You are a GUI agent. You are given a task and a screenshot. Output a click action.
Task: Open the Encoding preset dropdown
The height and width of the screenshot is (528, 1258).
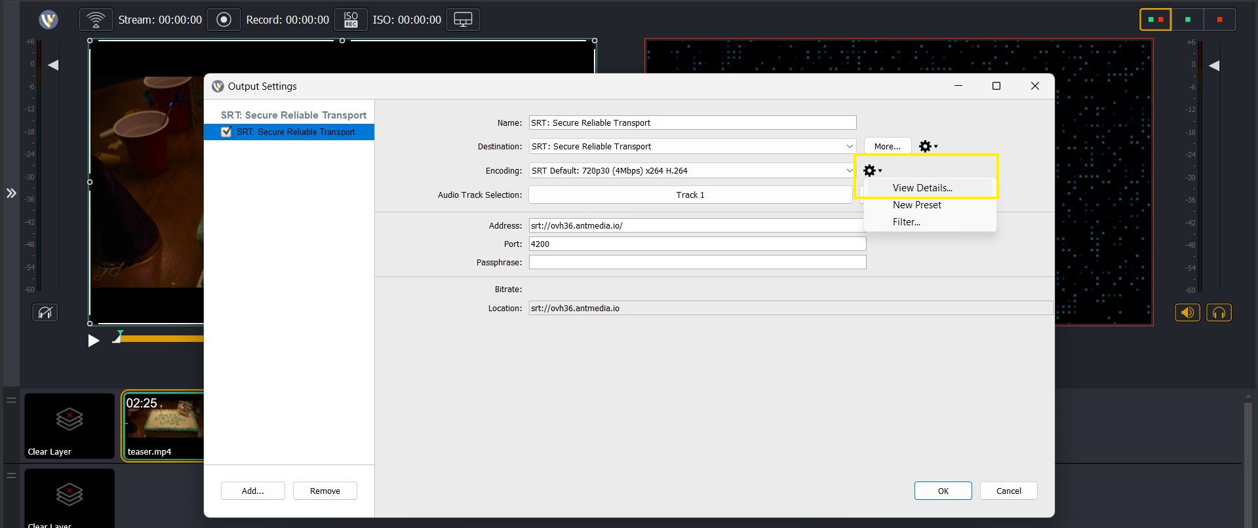tap(692, 170)
